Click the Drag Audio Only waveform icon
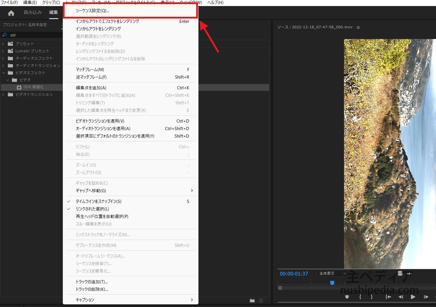Image resolution: width=436 pixels, height=307 pixels. tap(409, 273)
